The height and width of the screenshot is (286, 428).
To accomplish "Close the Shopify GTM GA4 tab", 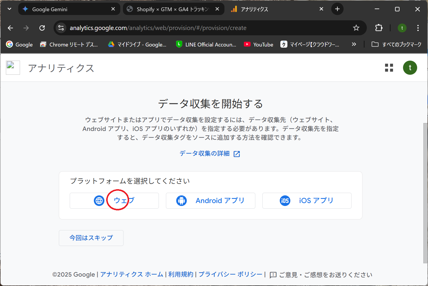I will [x=217, y=9].
